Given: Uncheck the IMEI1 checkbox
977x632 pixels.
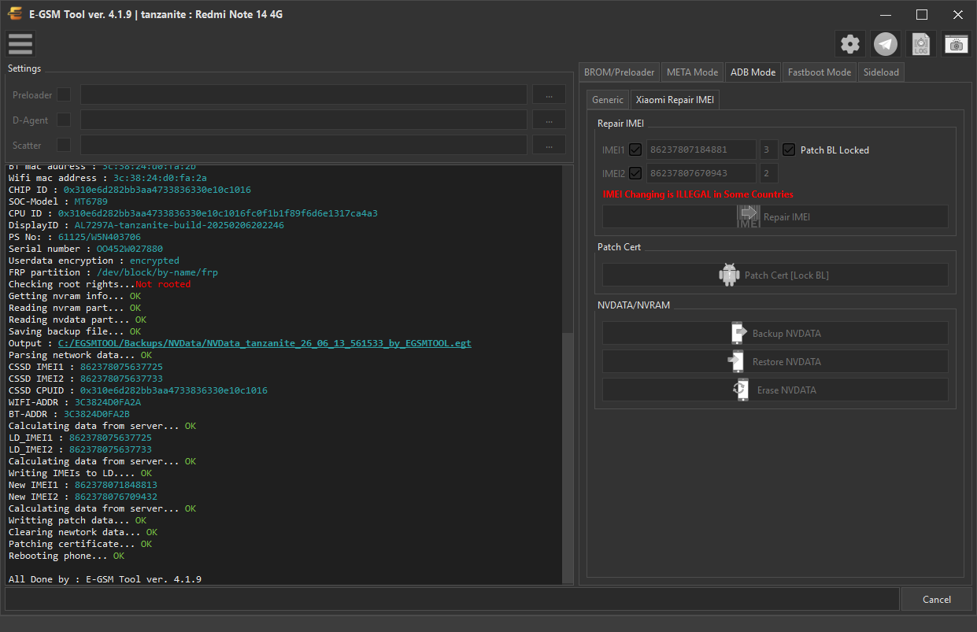Looking at the screenshot, I should click(635, 150).
